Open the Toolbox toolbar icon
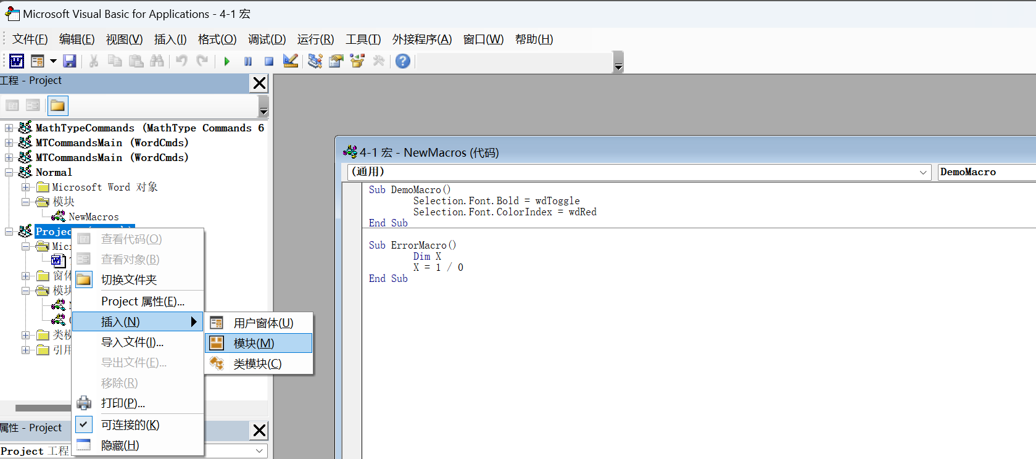This screenshot has height=459, width=1036. [379, 61]
